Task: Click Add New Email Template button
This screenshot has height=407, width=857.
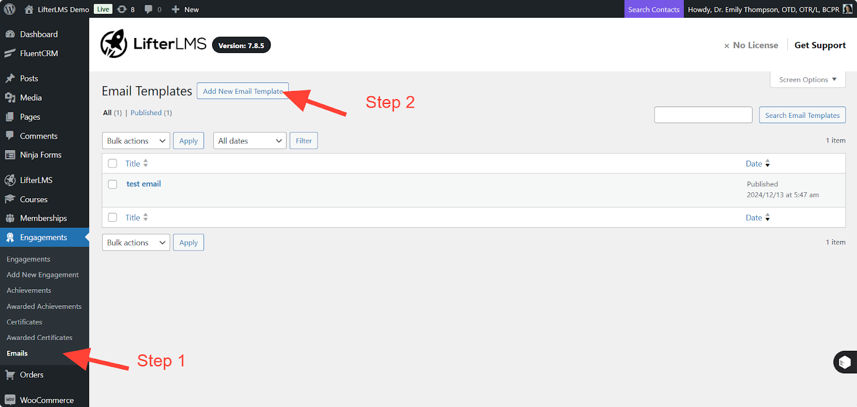Action: [243, 91]
